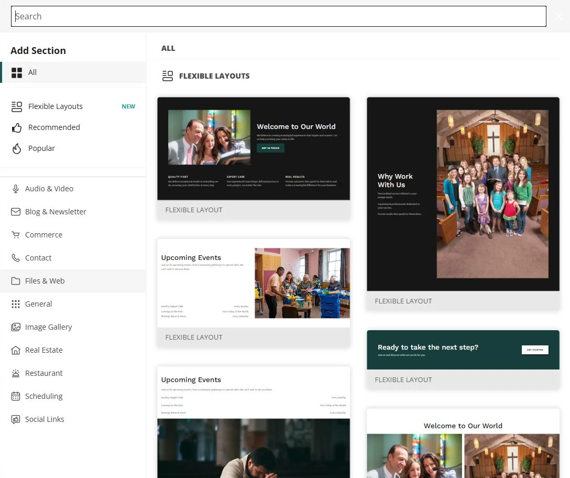
Task: Click the Recommended thumbs-up icon
Action: tap(17, 128)
